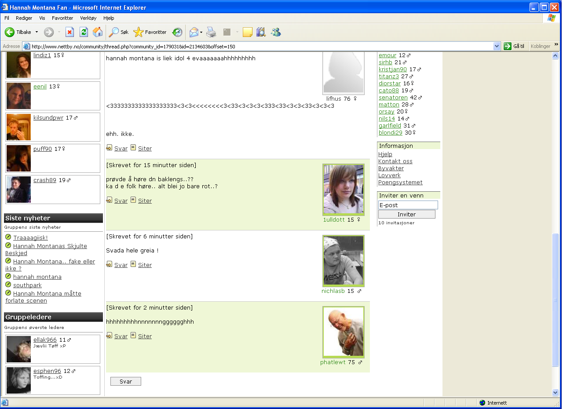
Task: Expand the Mail icon dropdown arrow
Action: (x=201, y=32)
